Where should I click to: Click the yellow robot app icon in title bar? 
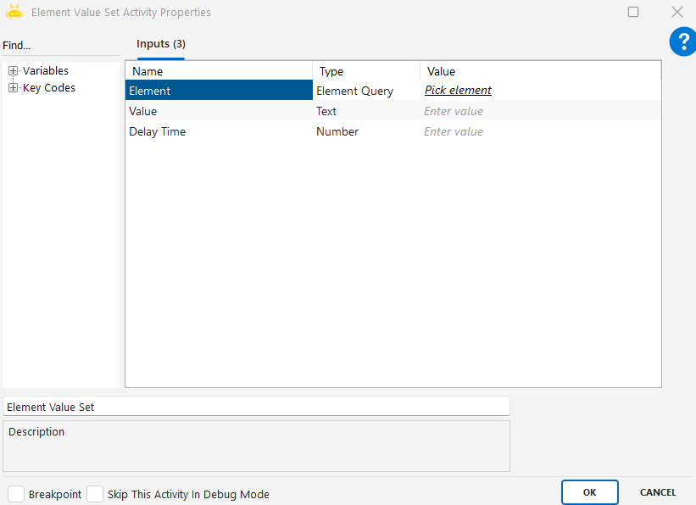(14, 13)
